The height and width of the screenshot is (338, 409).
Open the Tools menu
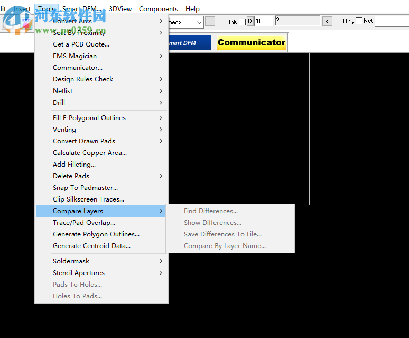47,9
